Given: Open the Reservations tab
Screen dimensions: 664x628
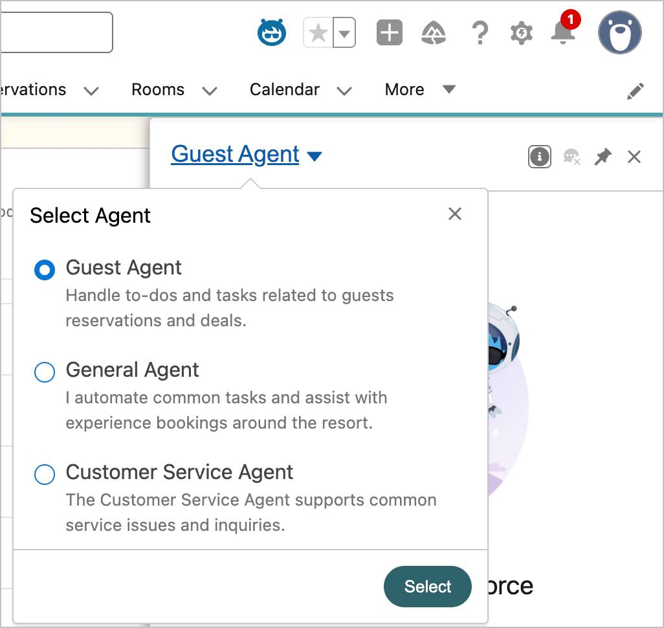Looking at the screenshot, I should coord(33,90).
